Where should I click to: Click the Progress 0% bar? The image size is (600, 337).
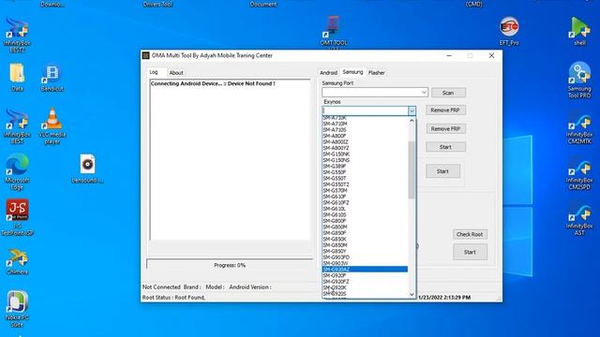click(230, 265)
